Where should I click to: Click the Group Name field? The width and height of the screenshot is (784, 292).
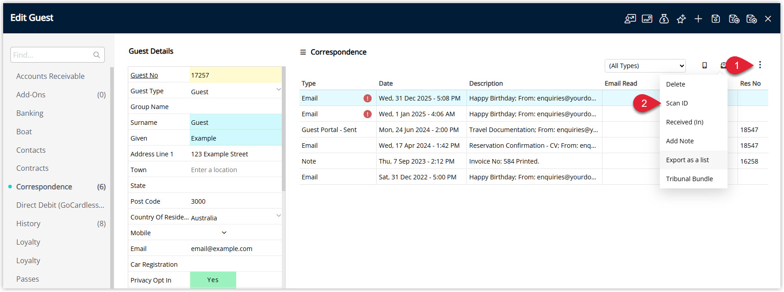coord(235,106)
